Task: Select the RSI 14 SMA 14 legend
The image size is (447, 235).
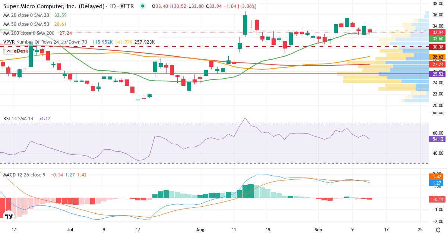Action: click(x=18, y=118)
